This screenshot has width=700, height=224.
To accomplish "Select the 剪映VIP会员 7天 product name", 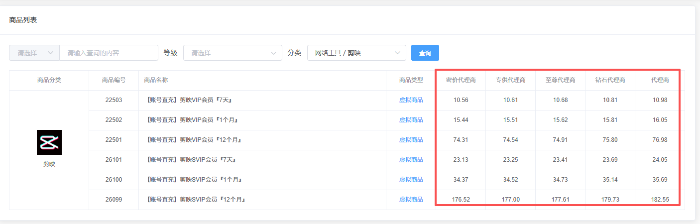I will tap(190, 100).
